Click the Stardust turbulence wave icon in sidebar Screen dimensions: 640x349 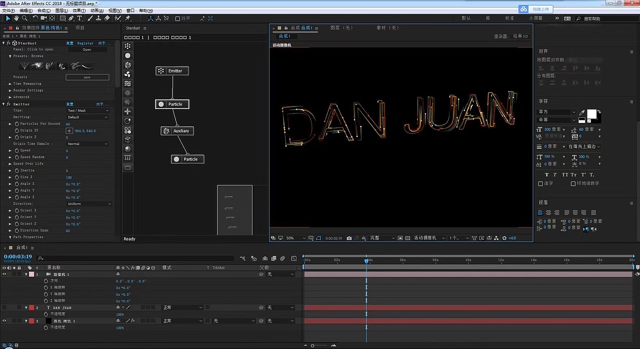click(127, 83)
